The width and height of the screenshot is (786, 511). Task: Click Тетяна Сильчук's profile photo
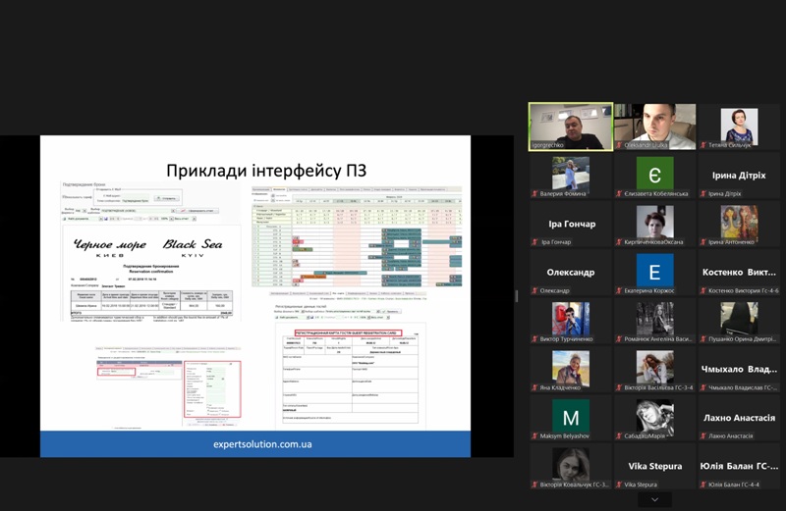[x=739, y=126]
